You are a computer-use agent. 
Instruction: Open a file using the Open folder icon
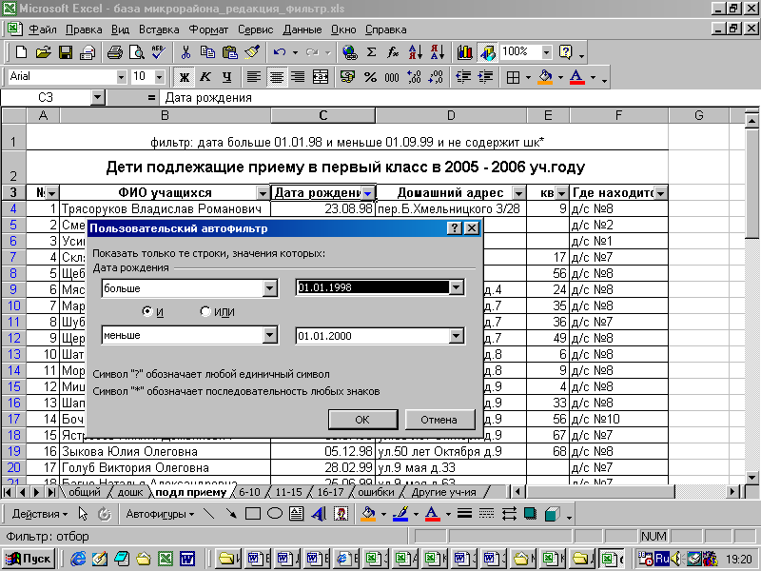click(43, 52)
